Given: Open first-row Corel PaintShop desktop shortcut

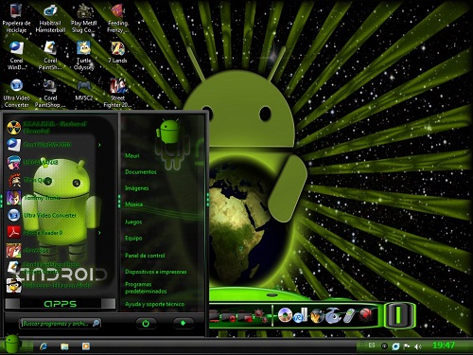Looking at the screenshot, I should pyautogui.click(x=50, y=55).
